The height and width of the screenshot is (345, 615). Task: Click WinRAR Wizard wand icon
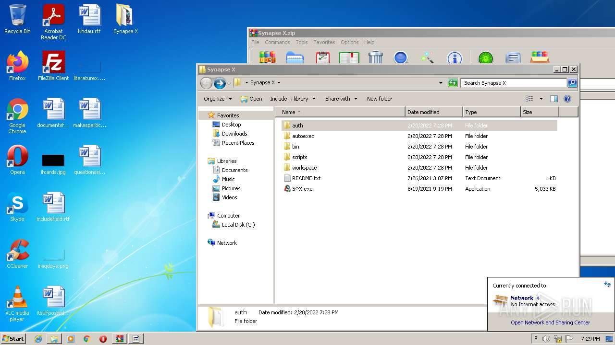coord(427,57)
